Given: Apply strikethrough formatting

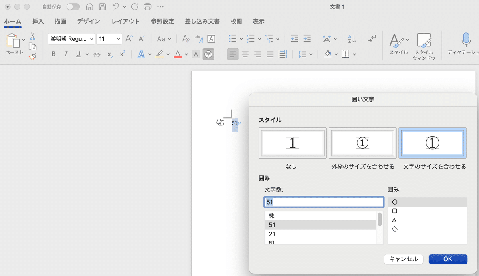Looking at the screenshot, I should 97,54.
